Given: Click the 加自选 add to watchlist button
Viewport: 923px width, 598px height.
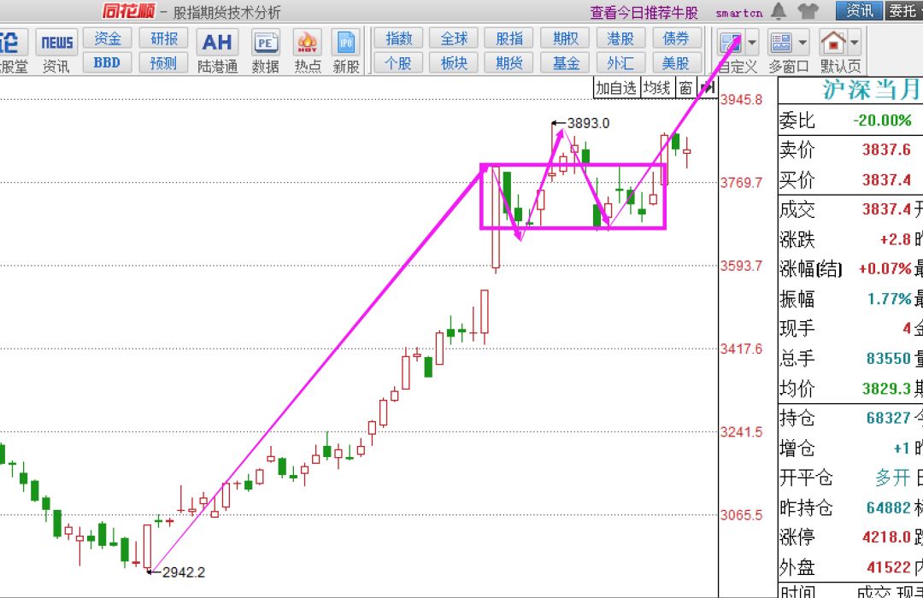Looking at the screenshot, I should 616,87.
